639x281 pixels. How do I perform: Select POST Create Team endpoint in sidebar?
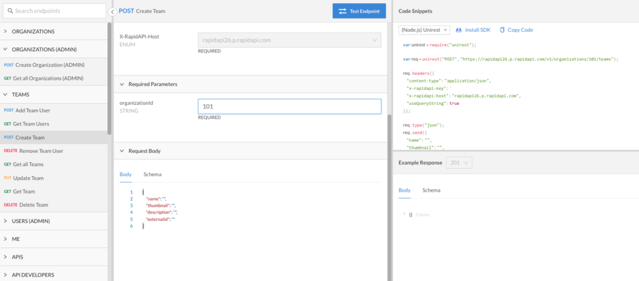54,137
